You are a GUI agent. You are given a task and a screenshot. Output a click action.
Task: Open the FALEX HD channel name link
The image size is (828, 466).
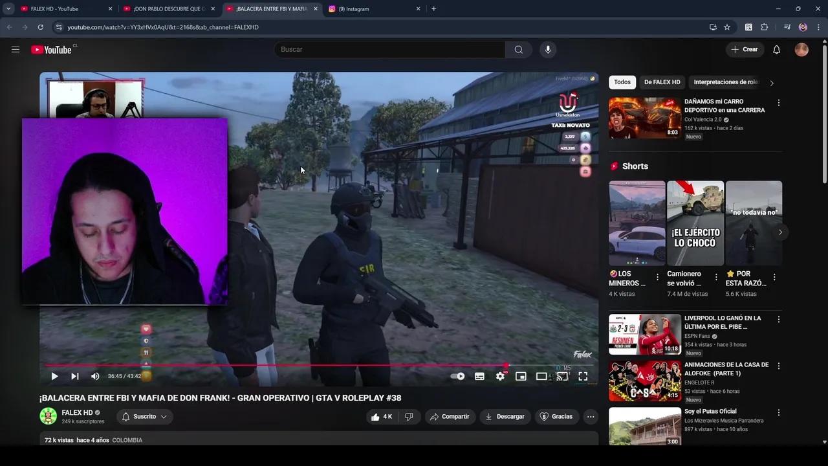click(77, 412)
